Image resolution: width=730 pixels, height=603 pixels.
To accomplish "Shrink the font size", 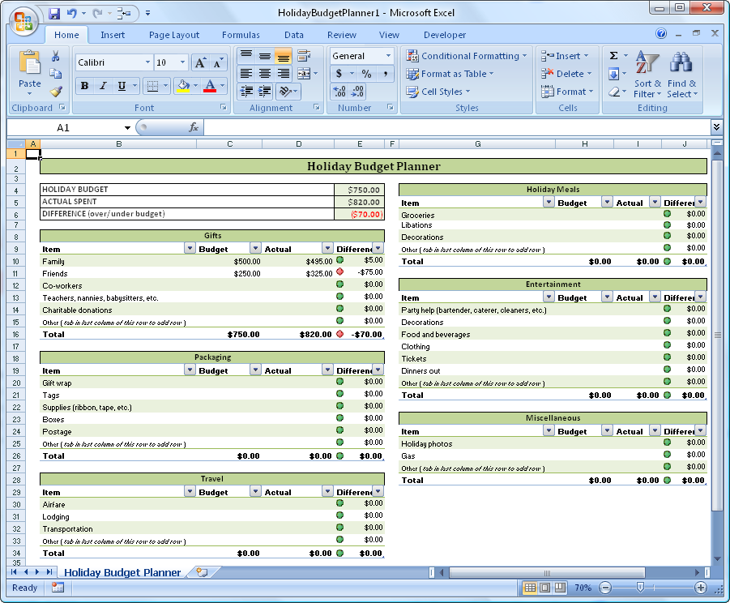I will pyautogui.click(x=217, y=62).
